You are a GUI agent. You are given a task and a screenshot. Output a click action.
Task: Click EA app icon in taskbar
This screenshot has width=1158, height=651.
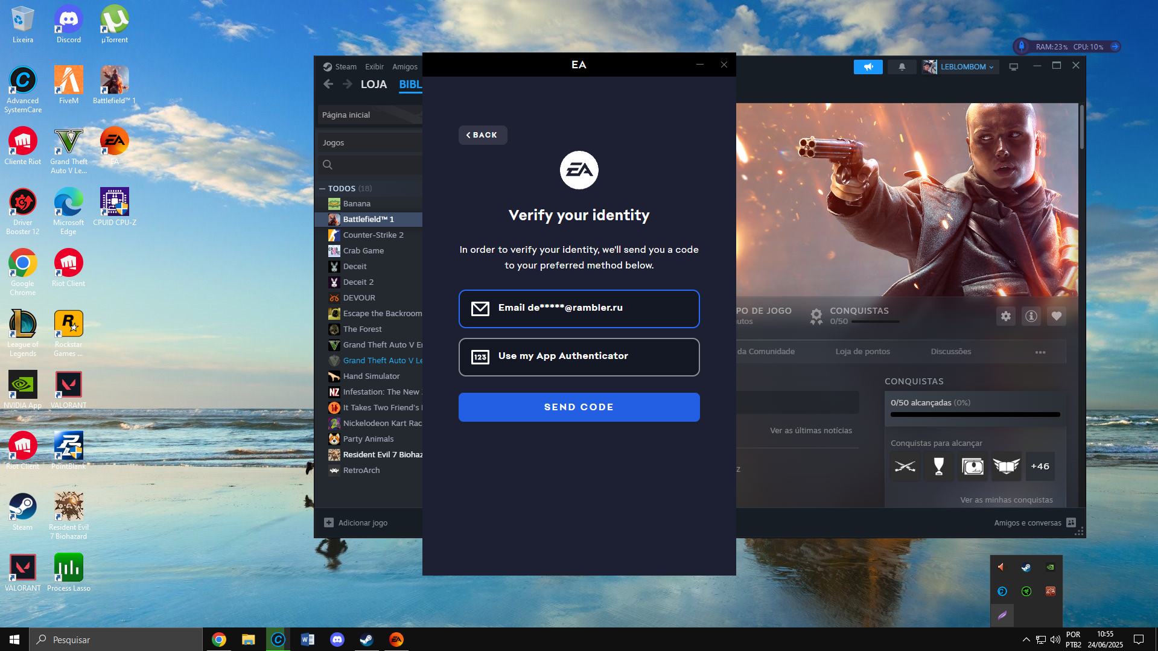tap(396, 640)
